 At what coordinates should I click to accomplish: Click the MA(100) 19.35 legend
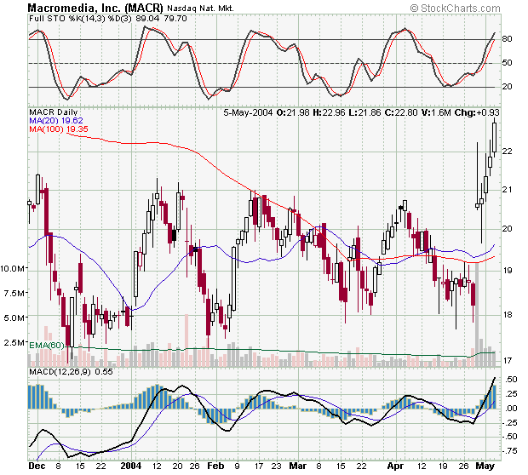click(x=59, y=129)
